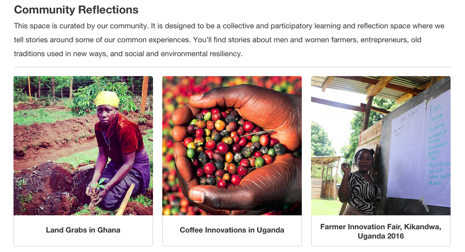Image resolution: width=465 pixels, height=252 pixels.
Task: Click the pile of coffee cherries in palm
Action: click(x=228, y=144)
